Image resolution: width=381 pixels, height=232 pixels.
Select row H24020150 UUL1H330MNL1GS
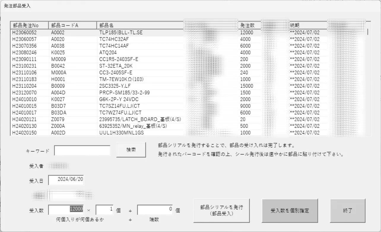tap(119, 133)
